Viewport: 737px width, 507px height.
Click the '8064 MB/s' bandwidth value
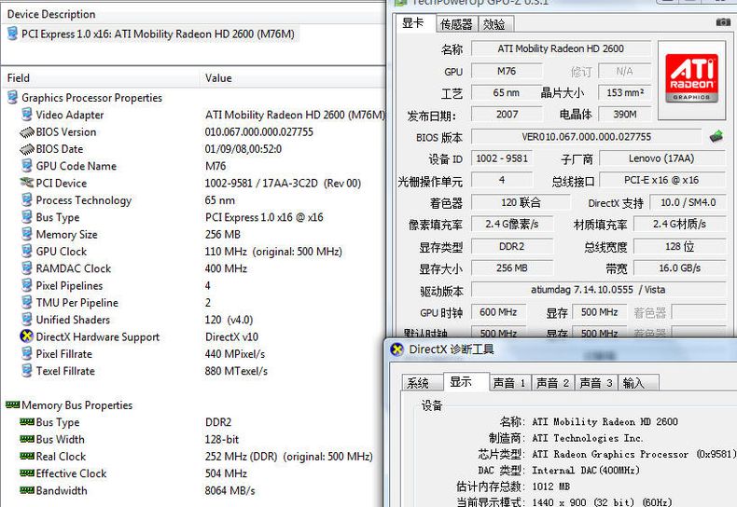[229, 490]
